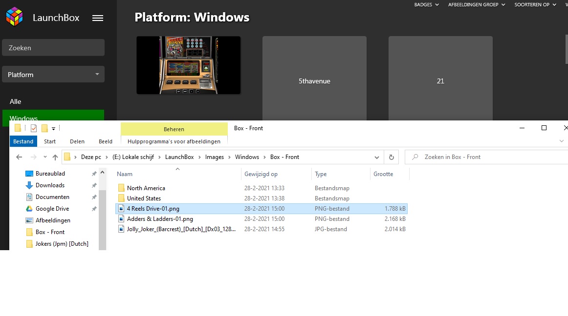Viewport: 568px width, 316px height.
Task: Click Windows in the address path
Action: [x=247, y=157]
